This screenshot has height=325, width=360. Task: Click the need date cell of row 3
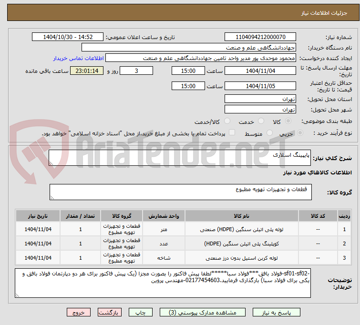pos(38,258)
